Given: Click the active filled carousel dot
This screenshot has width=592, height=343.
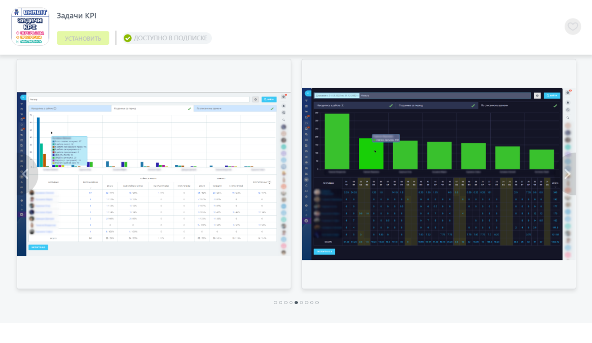Looking at the screenshot, I should pos(296,303).
